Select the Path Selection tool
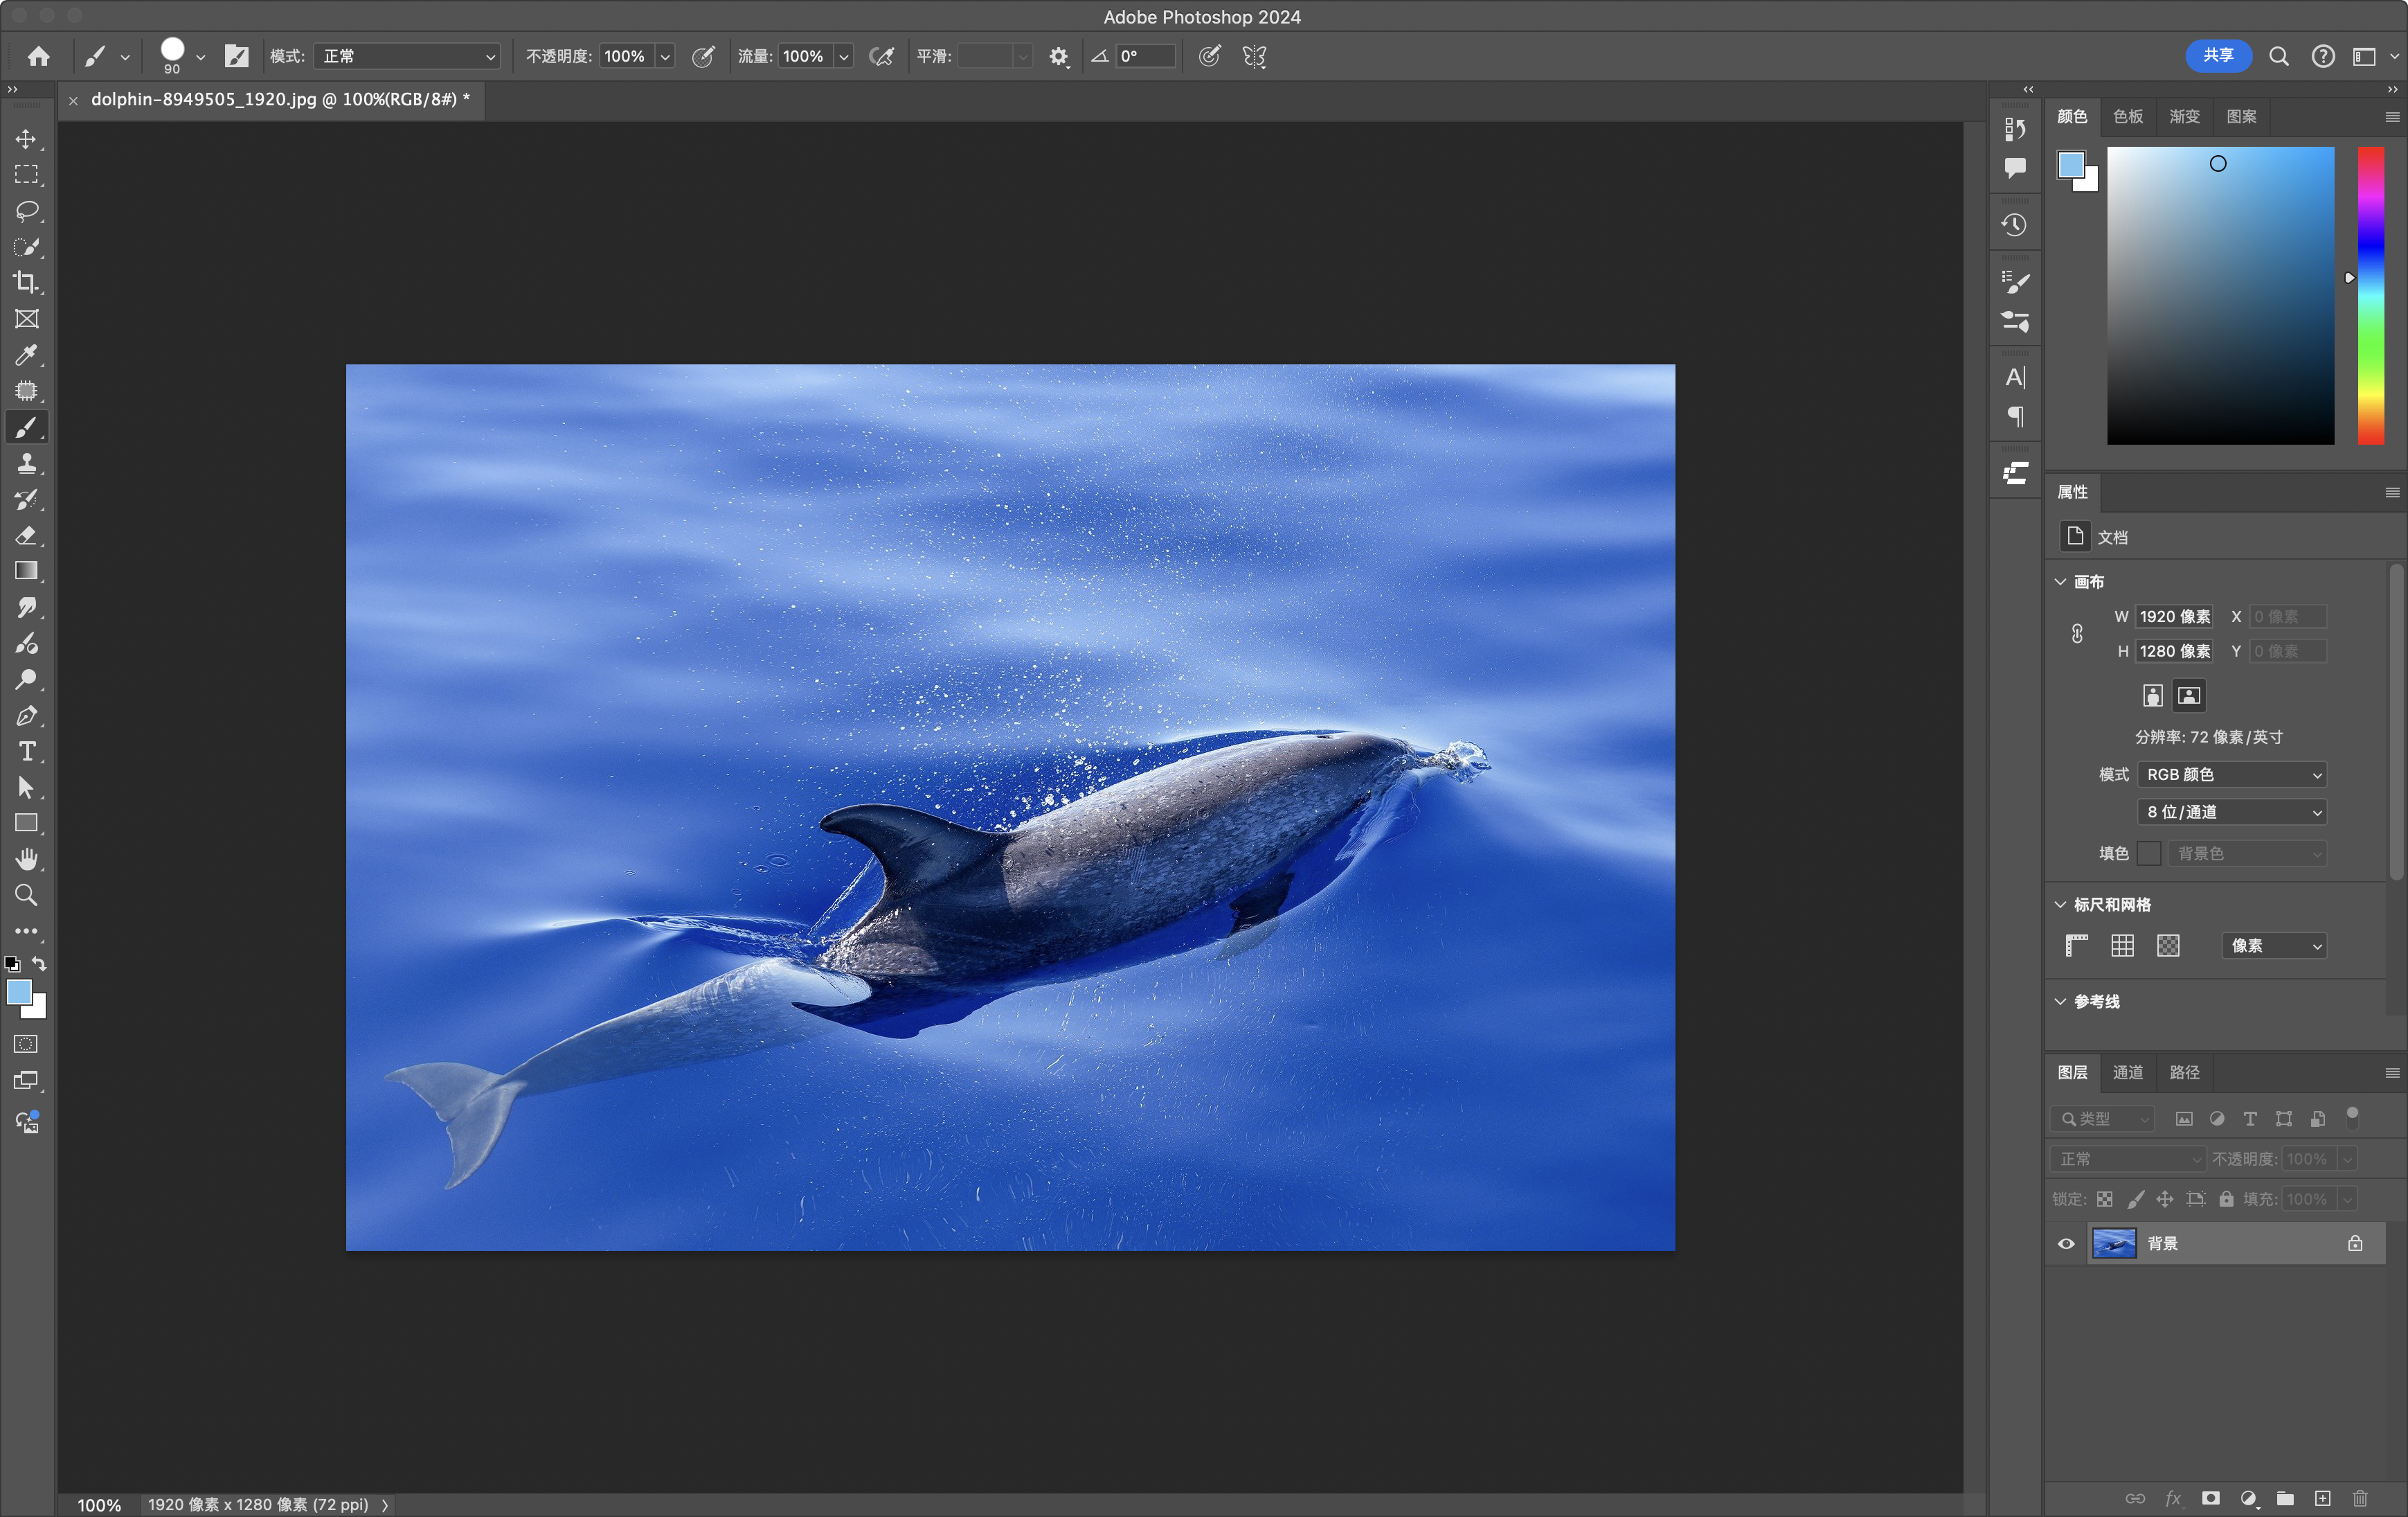The height and width of the screenshot is (1517, 2408). click(x=26, y=788)
